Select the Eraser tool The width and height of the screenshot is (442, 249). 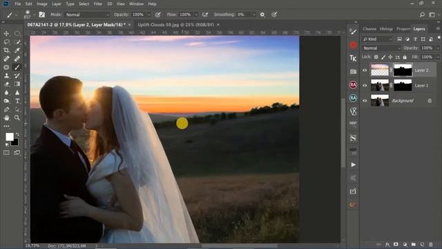pyautogui.click(x=6, y=84)
